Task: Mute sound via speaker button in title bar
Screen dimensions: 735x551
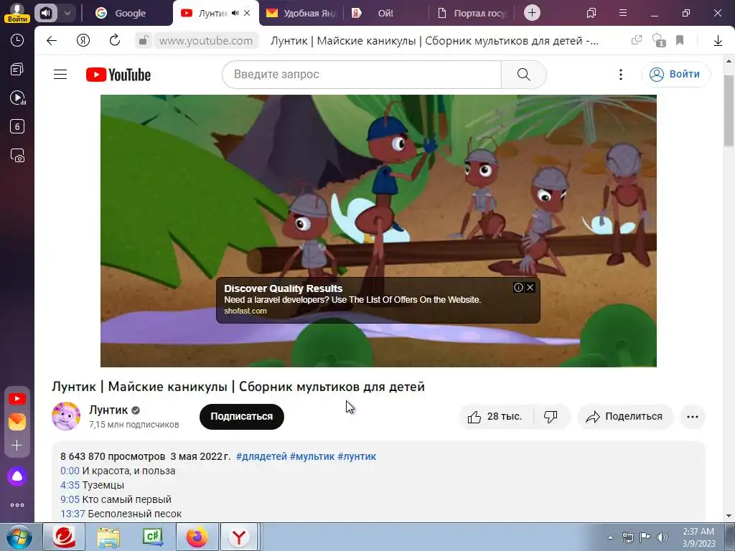Action: pos(45,13)
